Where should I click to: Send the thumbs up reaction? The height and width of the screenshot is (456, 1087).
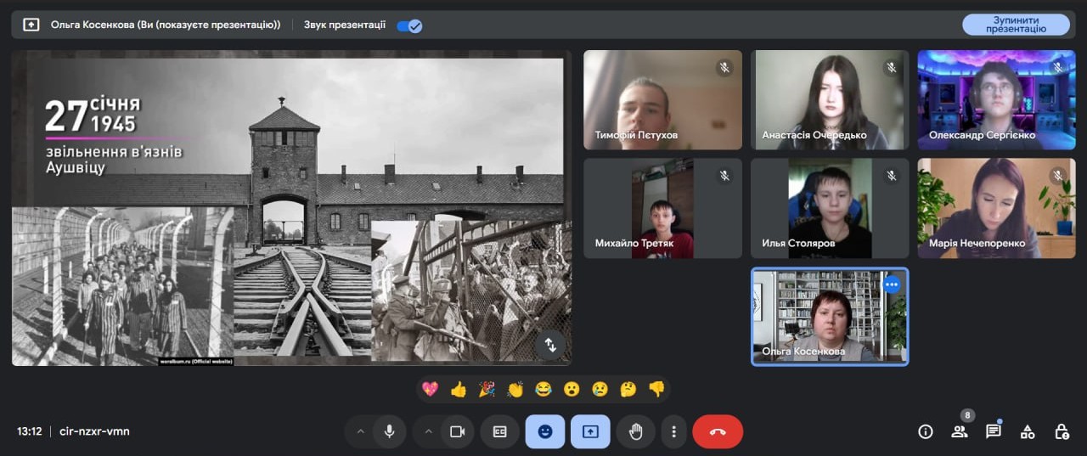point(459,389)
